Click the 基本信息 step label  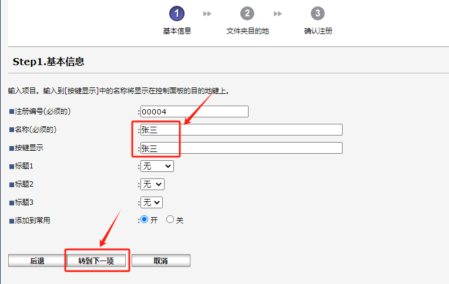[177, 31]
